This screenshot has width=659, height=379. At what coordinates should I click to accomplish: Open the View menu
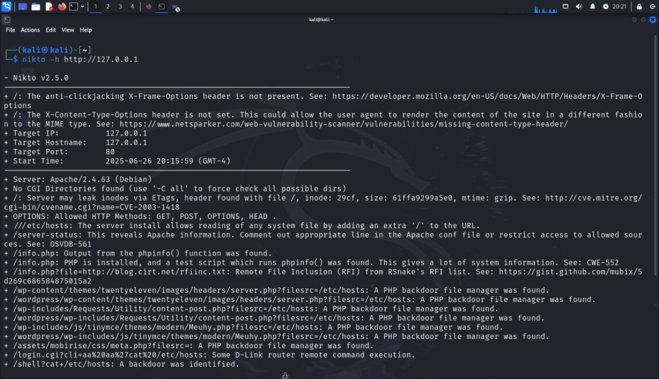[x=68, y=30]
